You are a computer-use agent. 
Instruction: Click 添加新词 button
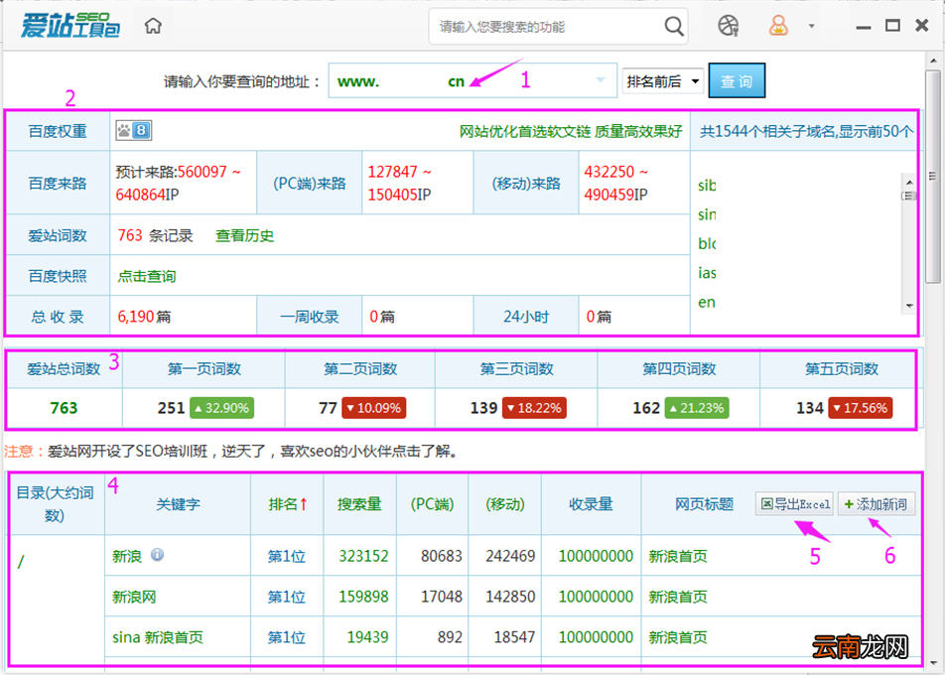click(877, 504)
